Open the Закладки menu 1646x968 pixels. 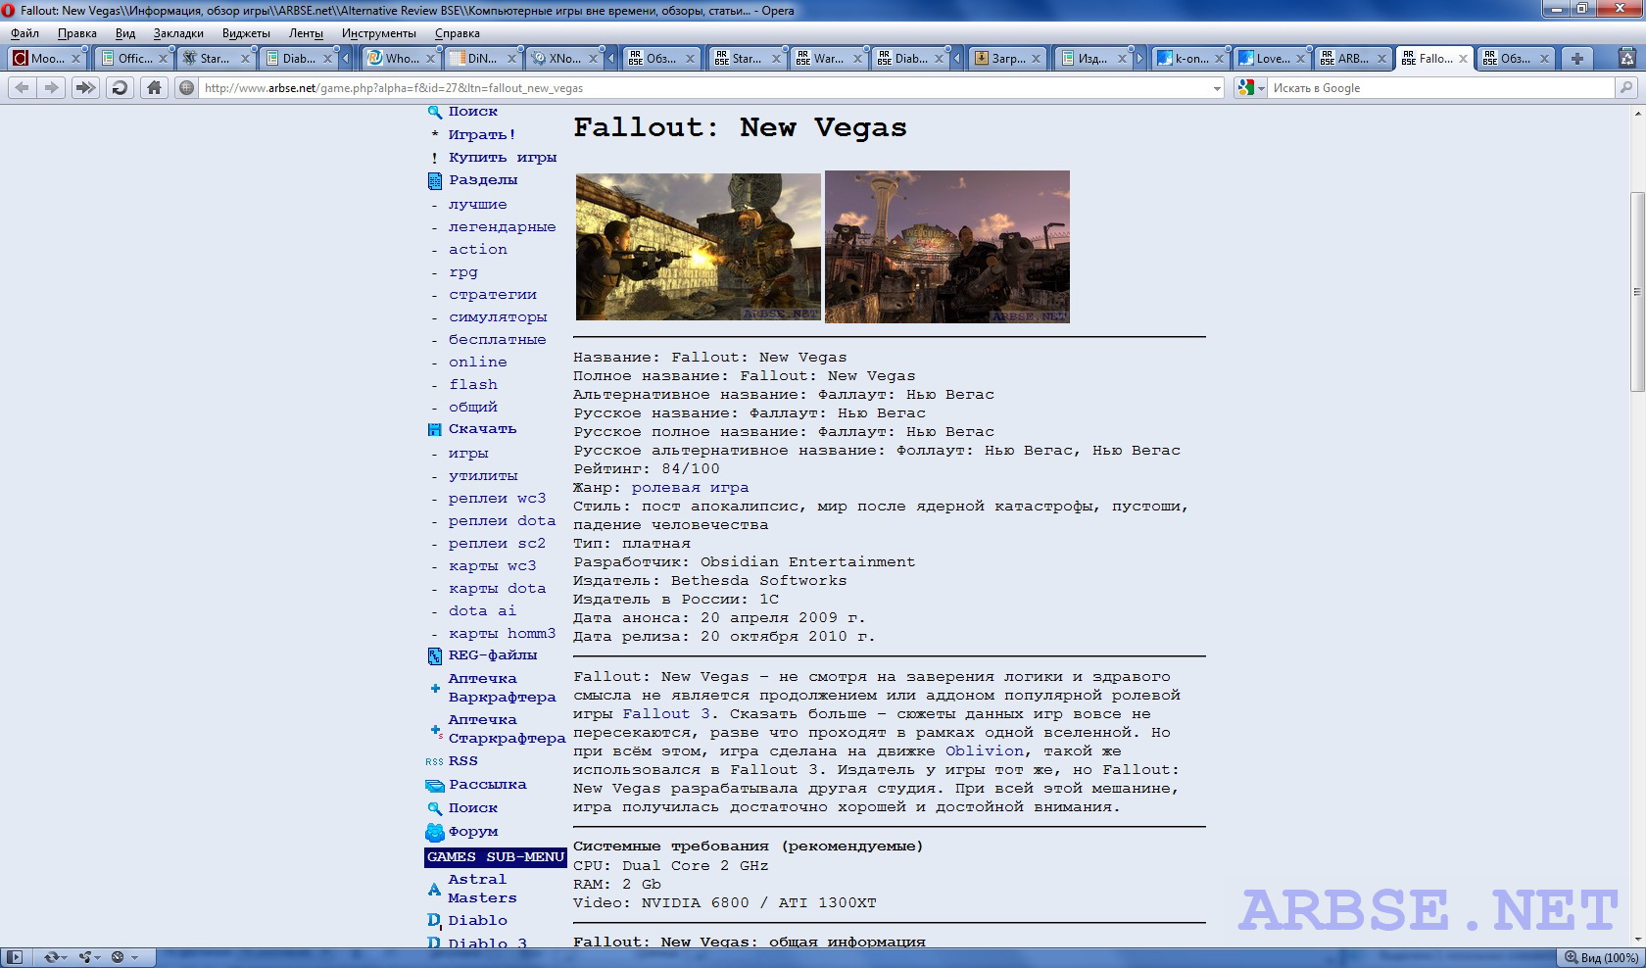[x=178, y=33]
